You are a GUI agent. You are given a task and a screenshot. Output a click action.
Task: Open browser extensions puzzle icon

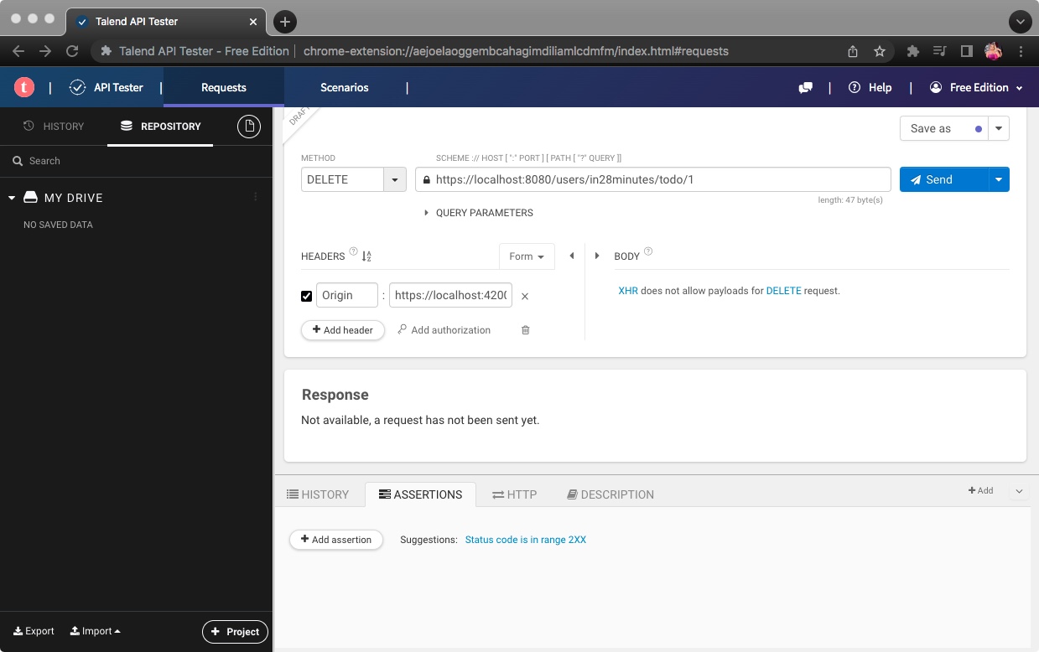(913, 51)
